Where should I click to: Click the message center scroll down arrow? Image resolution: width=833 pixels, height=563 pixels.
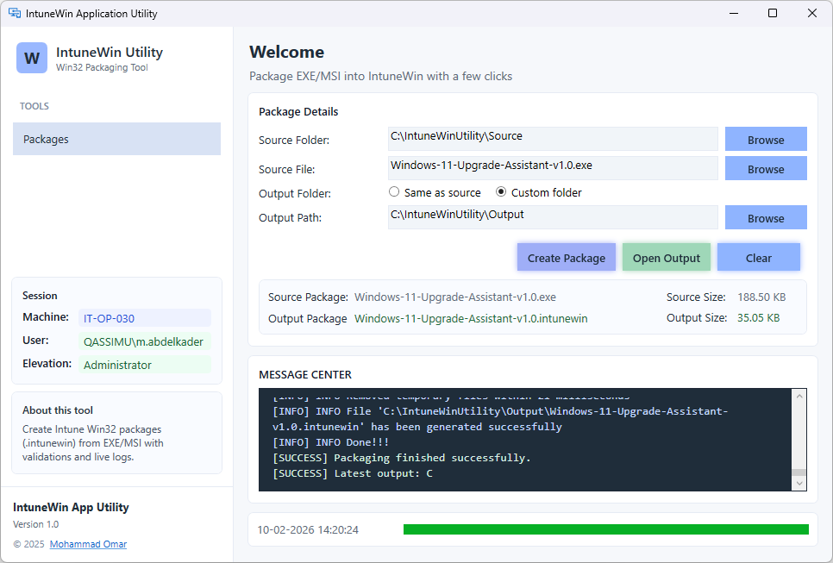click(x=799, y=484)
